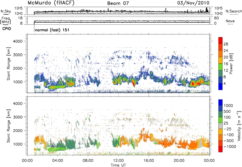
Task: Click the 'N.Search' legend label
Action: coord(234,11)
